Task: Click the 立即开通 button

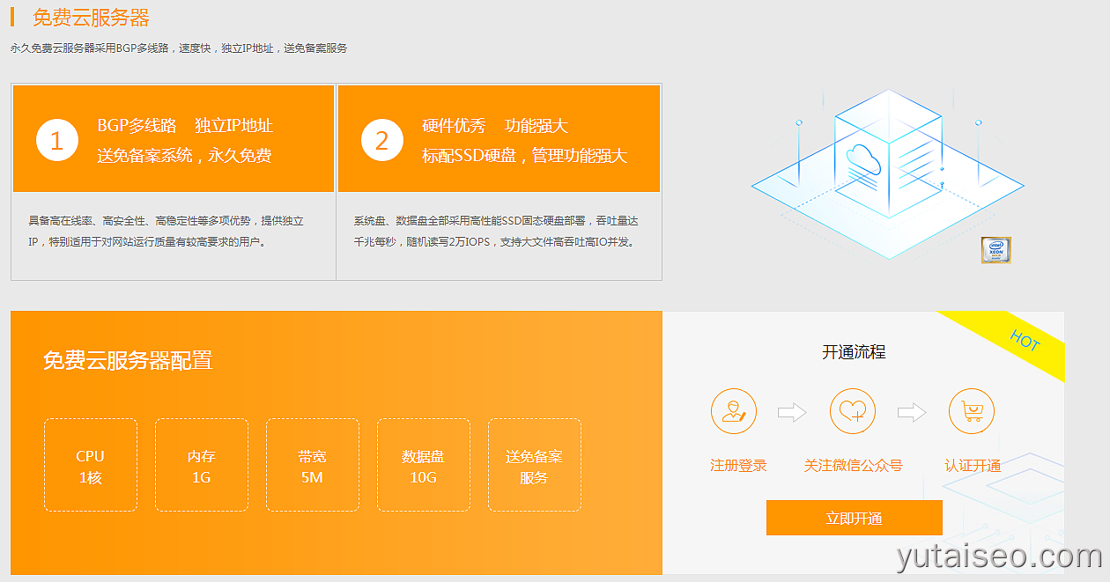Action: tap(854, 518)
